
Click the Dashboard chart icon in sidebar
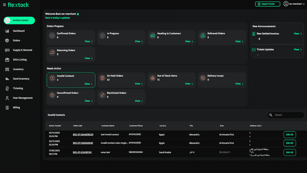coord(7,31)
